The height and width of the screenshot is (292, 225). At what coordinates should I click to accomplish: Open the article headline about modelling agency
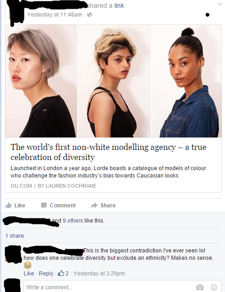(x=108, y=152)
